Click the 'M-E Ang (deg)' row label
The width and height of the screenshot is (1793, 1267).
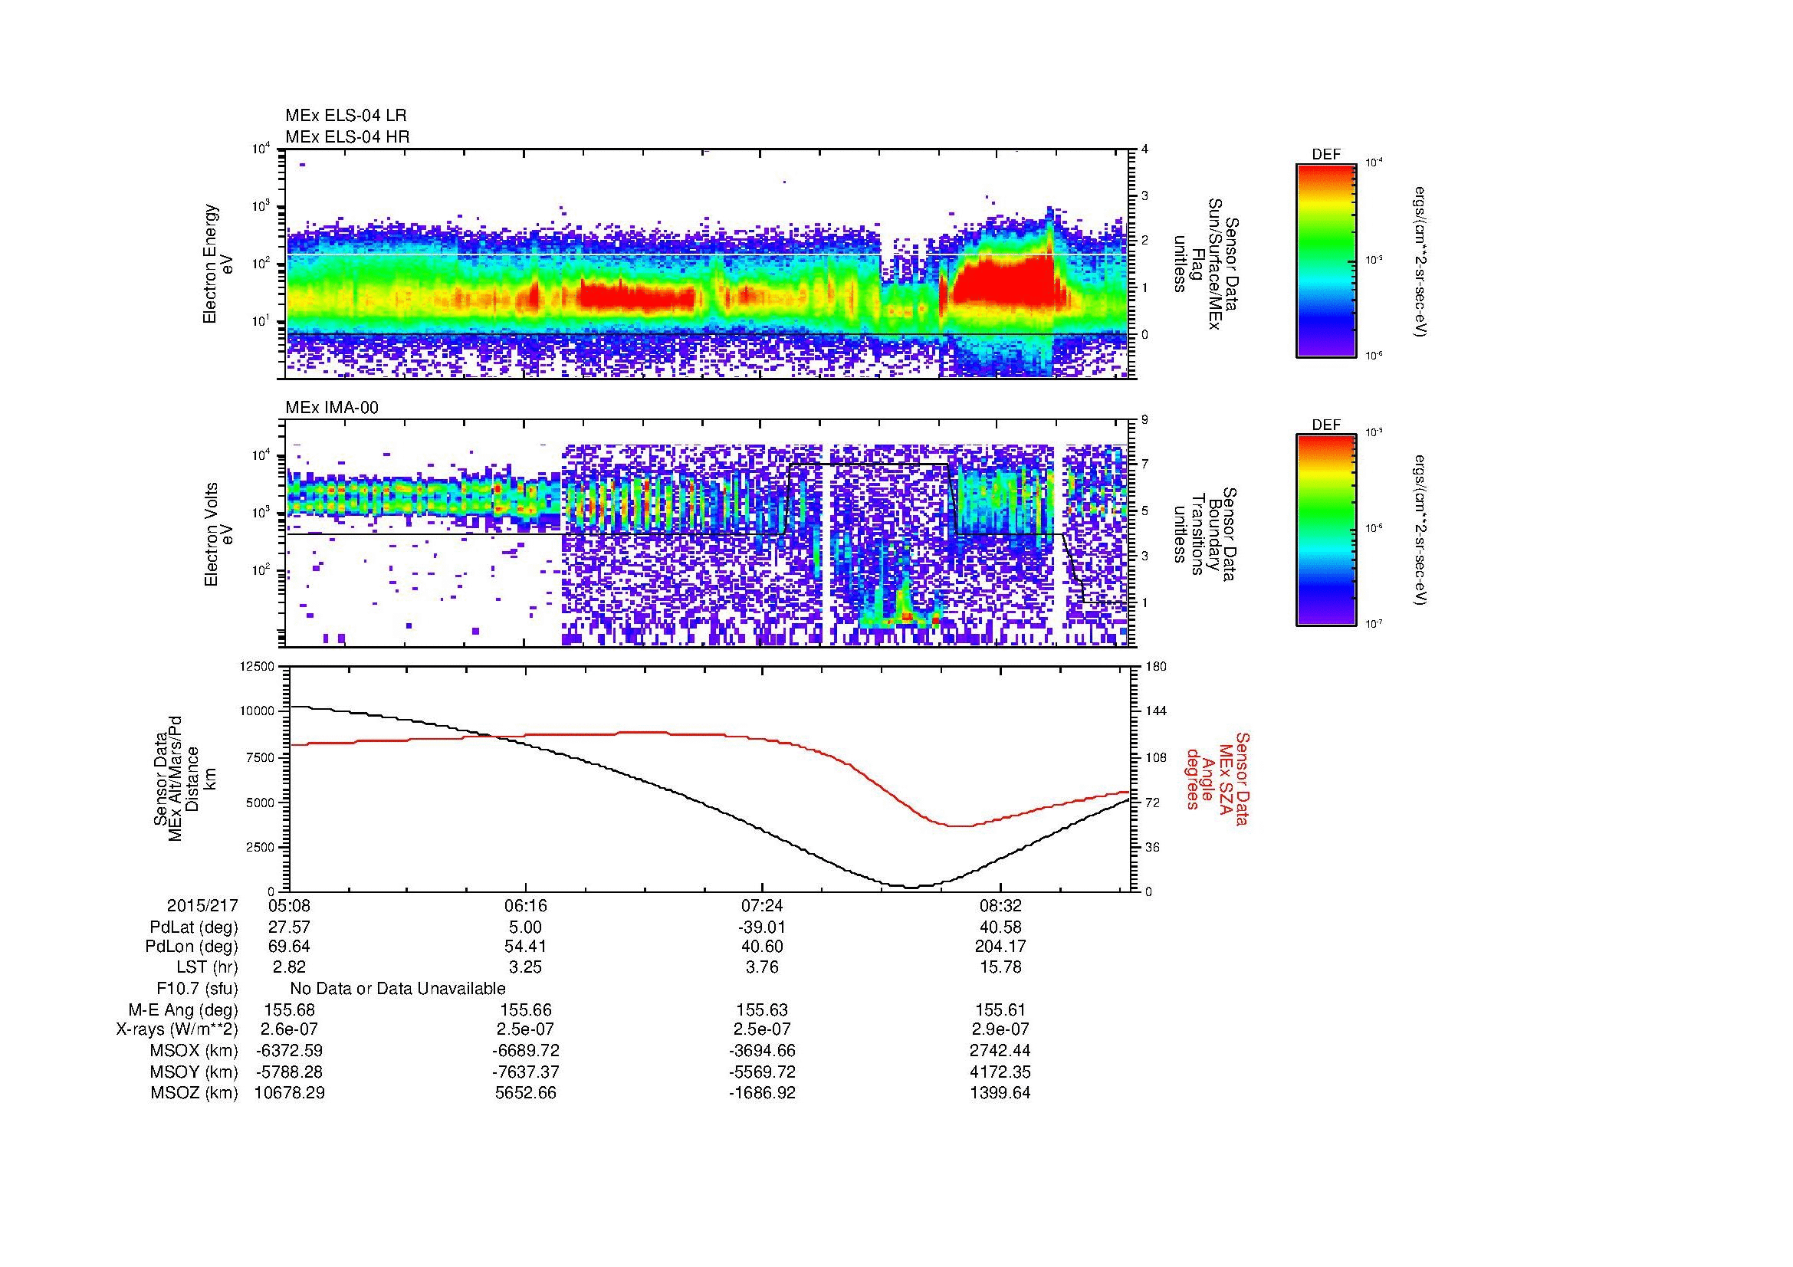click(184, 1009)
